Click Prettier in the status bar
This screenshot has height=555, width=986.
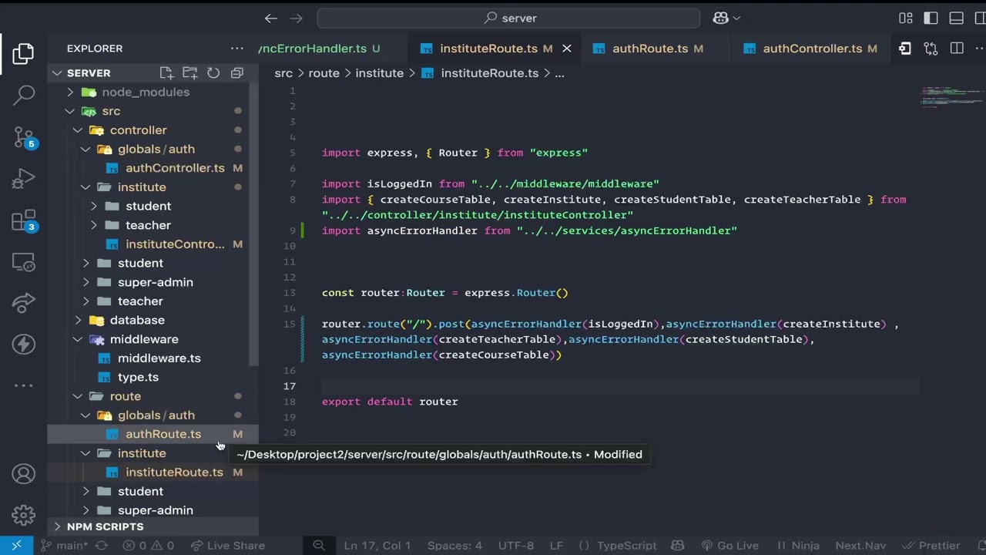click(931, 545)
